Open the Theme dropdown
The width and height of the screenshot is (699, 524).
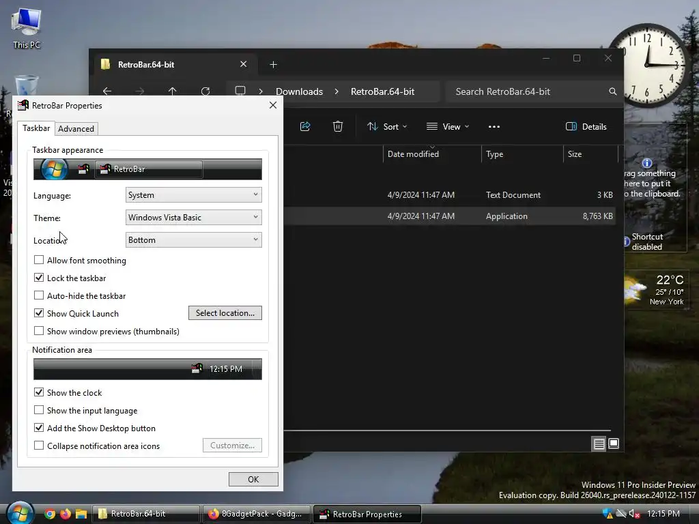point(193,218)
